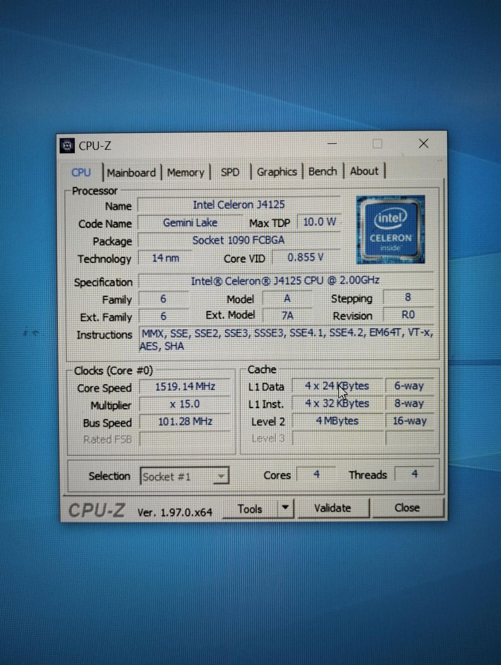Click the Instructions list text

point(287,339)
